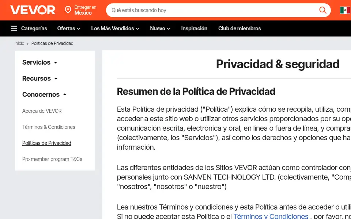Click the location pin icon

point(68,10)
